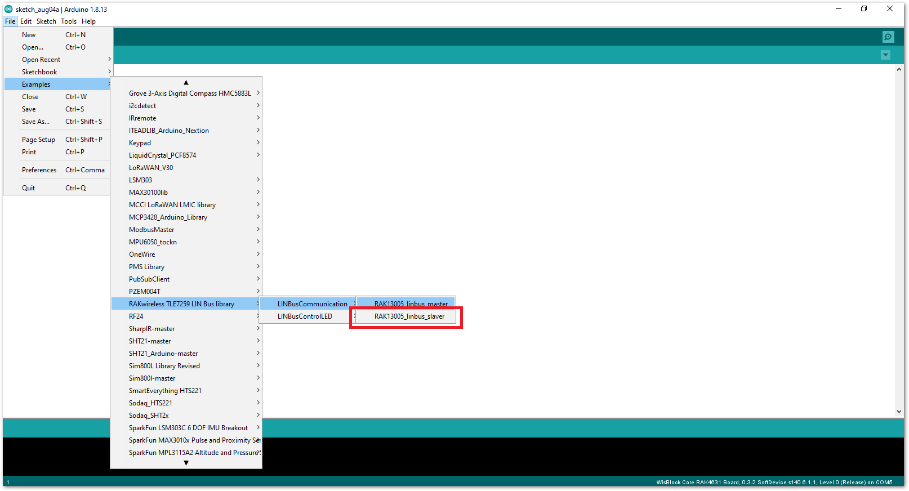Image resolution: width=909 pixels, height=491 pixels.
Task: Expand the PZEM004T examples
Action: (x=186, y=292)
